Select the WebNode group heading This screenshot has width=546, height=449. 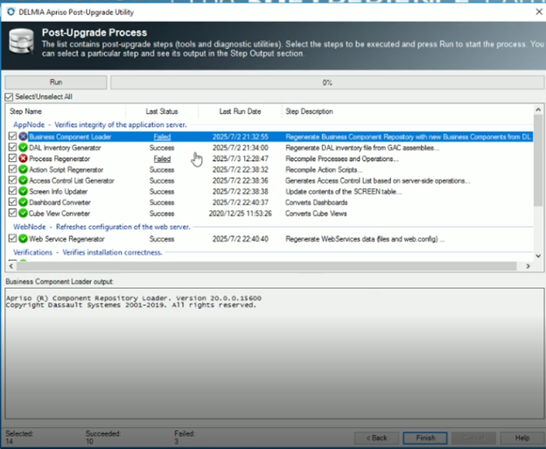(101, 227)
